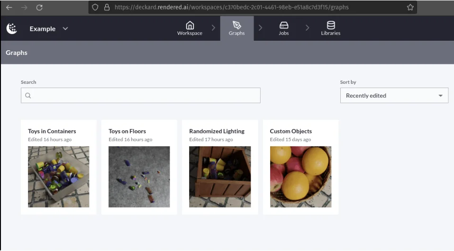Screen dimensions: 454x251
Task: Click the padlock site security icon
Action: [x=107, y=7]
